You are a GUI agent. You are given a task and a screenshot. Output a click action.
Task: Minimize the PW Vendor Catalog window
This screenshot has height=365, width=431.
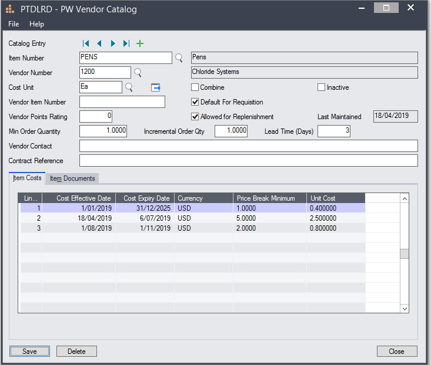(362, 8)
